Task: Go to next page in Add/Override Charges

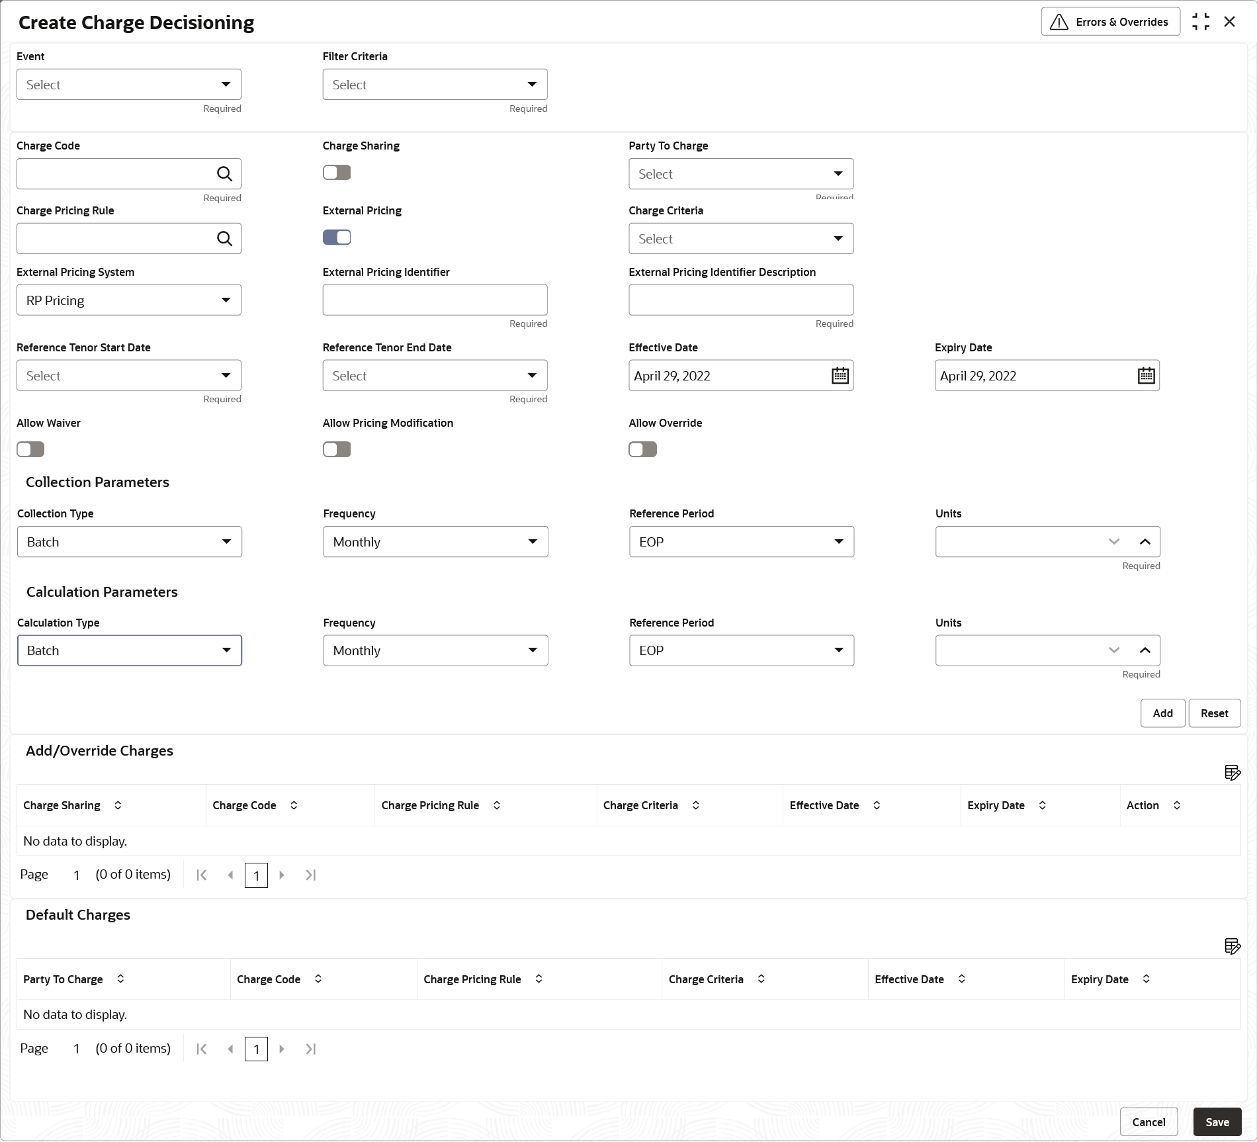Action: click(282, 875)
